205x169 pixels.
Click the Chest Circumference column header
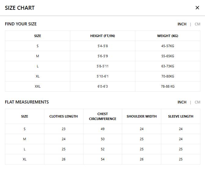point(103,116)
